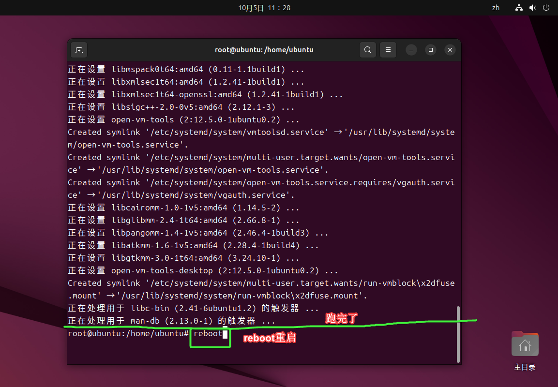Click the man-db (2.13.0-1) 的触发器 line
558x387 pixels.
click(x=171, y=321)
